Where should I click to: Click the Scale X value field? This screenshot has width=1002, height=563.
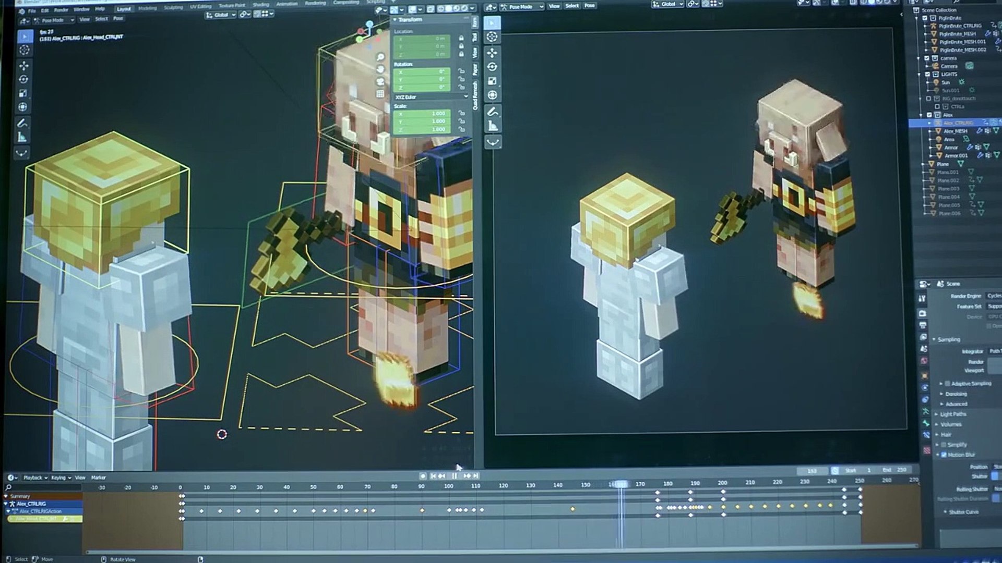click(421, 114)
